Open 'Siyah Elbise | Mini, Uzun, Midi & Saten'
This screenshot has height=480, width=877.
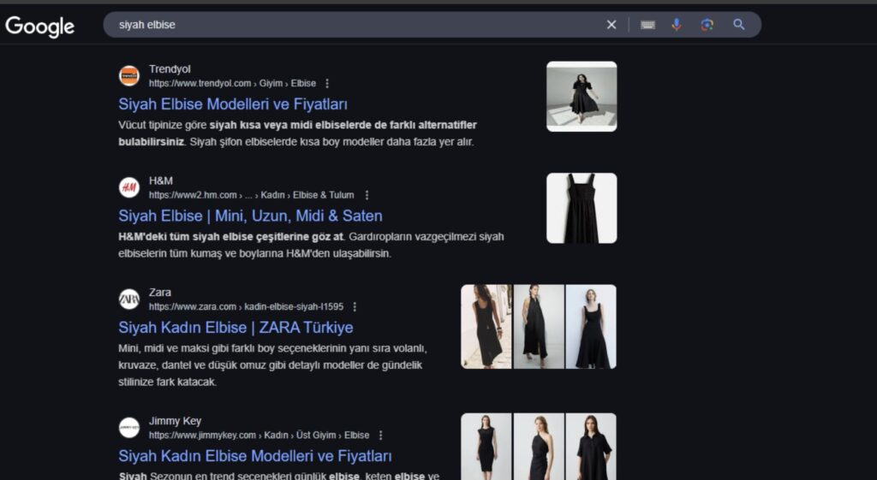click(x=251, y=216)
